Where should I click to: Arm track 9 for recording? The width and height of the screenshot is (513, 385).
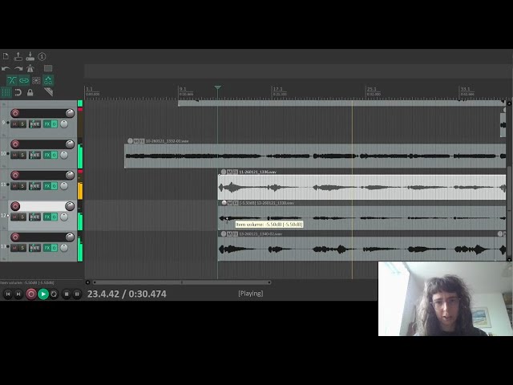coord(15,113)
